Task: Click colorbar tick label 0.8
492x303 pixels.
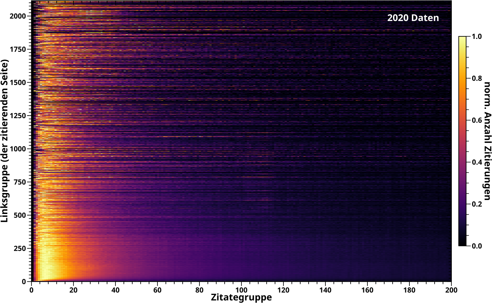Action: click(477, 78)
